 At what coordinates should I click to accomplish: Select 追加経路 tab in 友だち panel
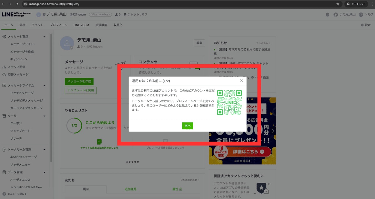point(130,189)
